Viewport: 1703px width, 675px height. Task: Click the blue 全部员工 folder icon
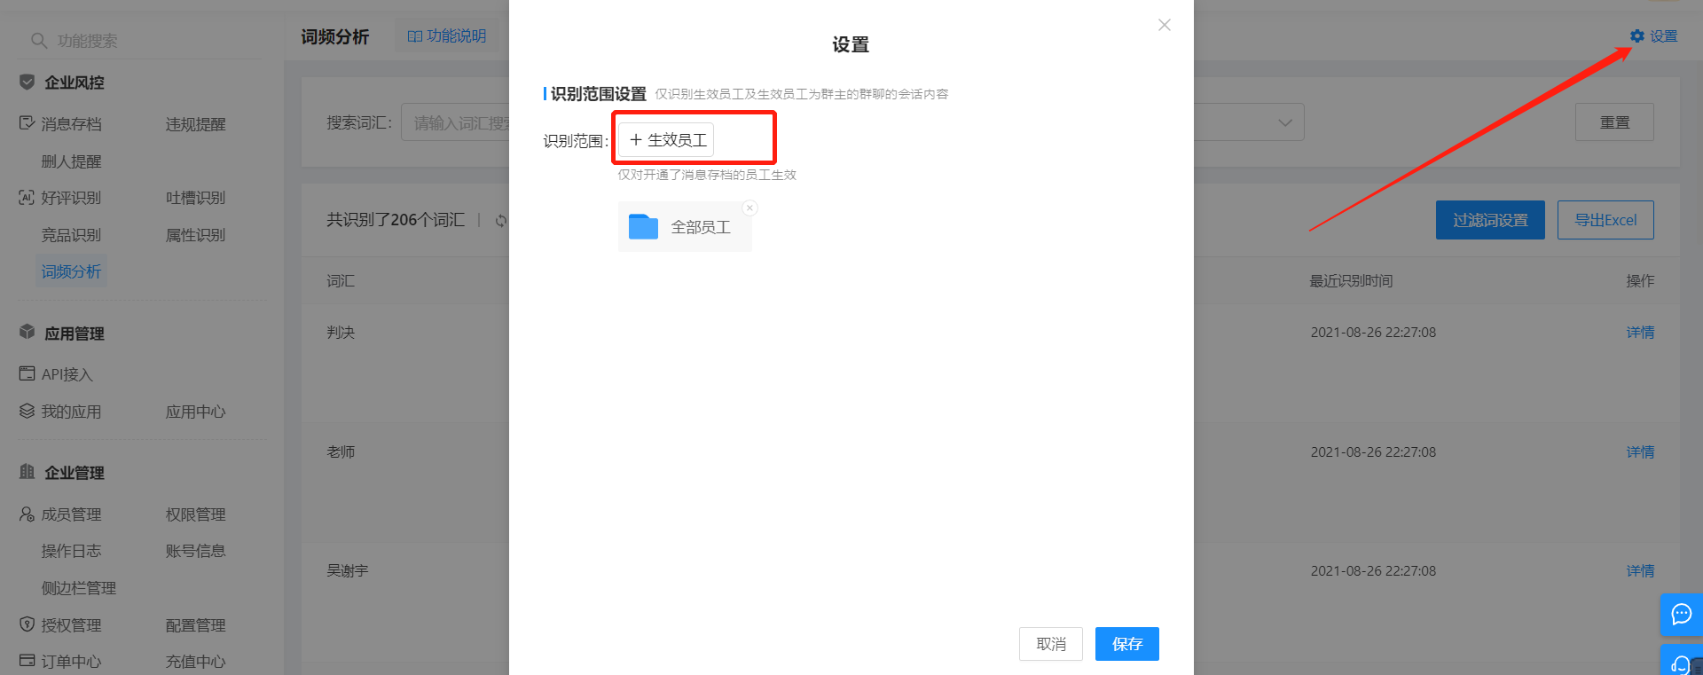click(x=643, y=227)
